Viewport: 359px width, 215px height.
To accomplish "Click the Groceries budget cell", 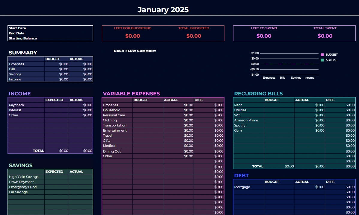I will pyautogui.click(x=148, y=105).
